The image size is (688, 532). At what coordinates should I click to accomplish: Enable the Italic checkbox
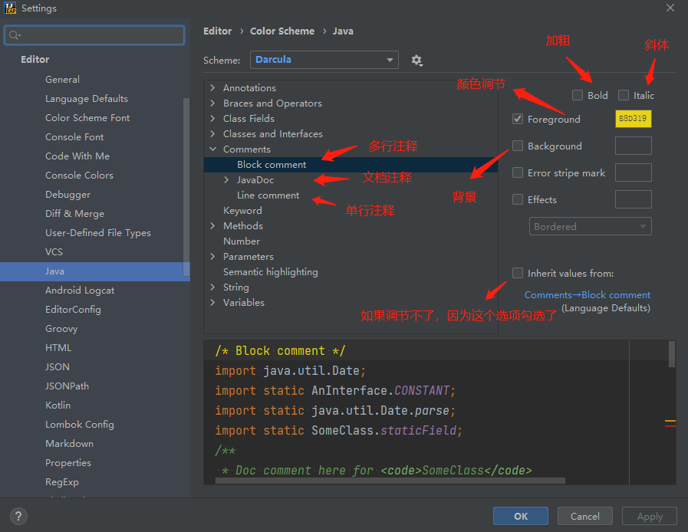623,95
